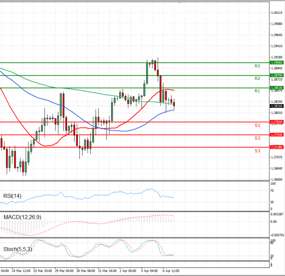Click the RSI 70 level value
Image resolution: width=285 pixels, height=276 pixels.
coord(272,190)
